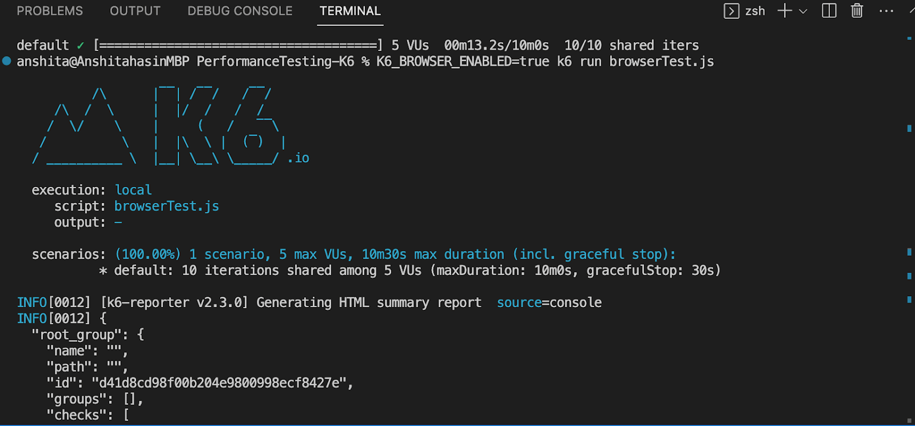This screenshot has height=426, width=915.
Task: Click the zsh terminal name label
Action: pyautogui.click(x=755, y=11)
